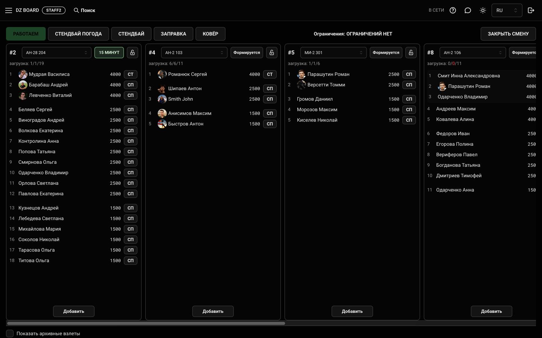The width and height of the screenshot is (542, 338).
Task: Open aircraft dropdown АН-2 106
Action: pyautogui.click(x=473, y=53)
